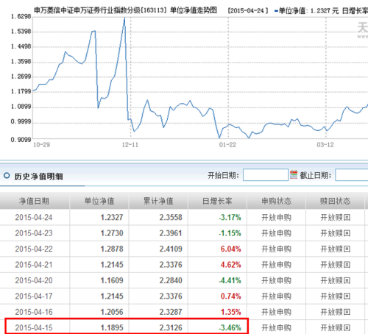This screenshot has width=368, height=334.
Task: Click daily growth rate 4.62%
Action: click(230, 265)
